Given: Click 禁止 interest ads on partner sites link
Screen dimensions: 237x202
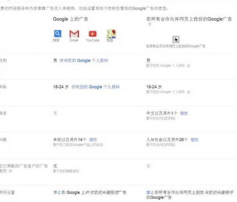Looking at the screenshot, I should pyautogui.click(x=150, y=192).
